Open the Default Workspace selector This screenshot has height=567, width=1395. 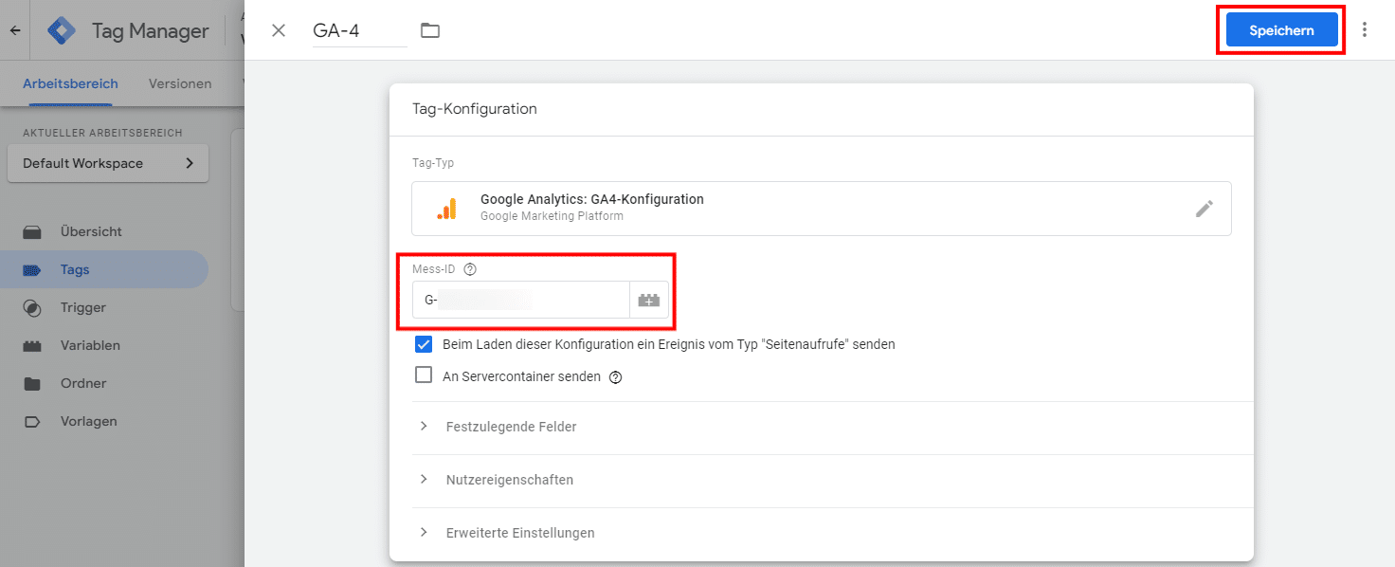(x=108, y=163)
